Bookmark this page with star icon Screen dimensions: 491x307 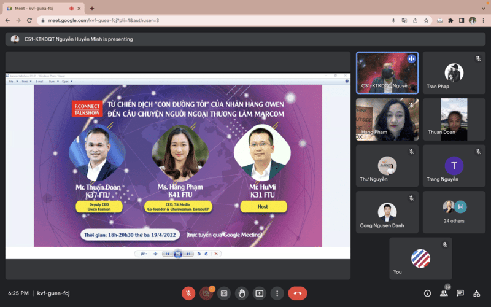click(426, 20)
